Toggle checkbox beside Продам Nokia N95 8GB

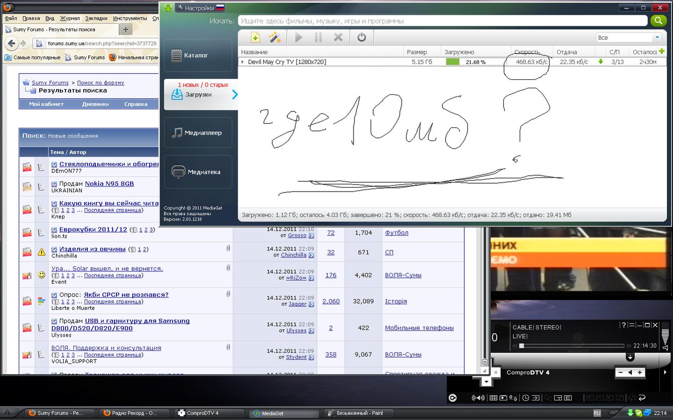coord(54,184)
